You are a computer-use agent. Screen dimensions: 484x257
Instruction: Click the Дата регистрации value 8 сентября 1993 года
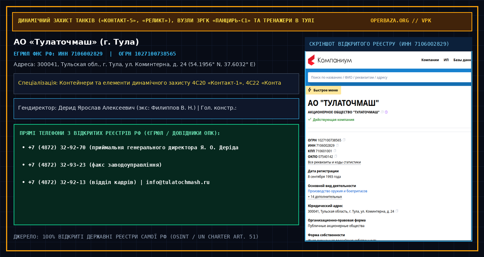point(324,176)
